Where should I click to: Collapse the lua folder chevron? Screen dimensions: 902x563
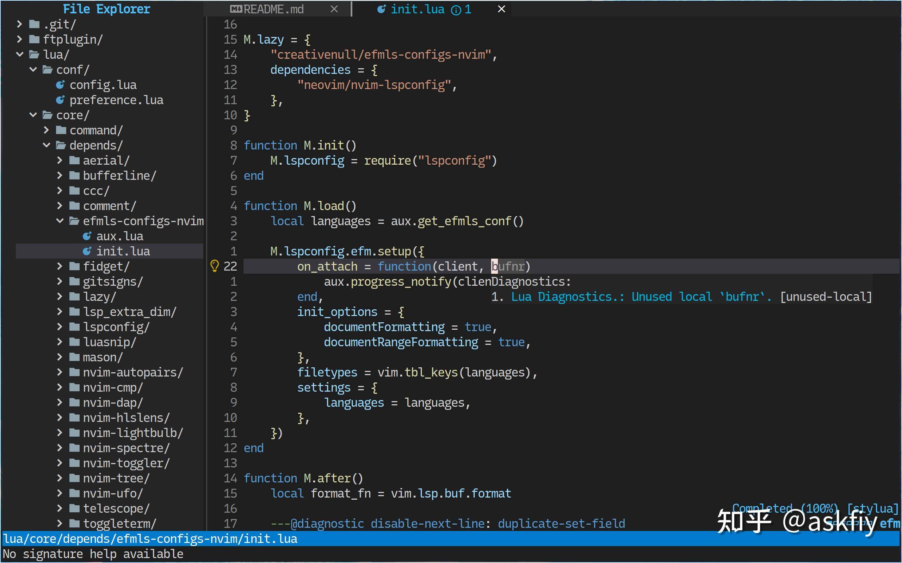20,55
